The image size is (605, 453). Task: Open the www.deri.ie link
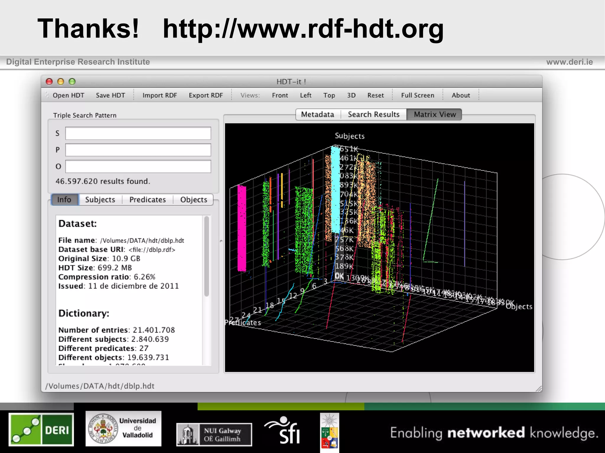coord(570,62)
